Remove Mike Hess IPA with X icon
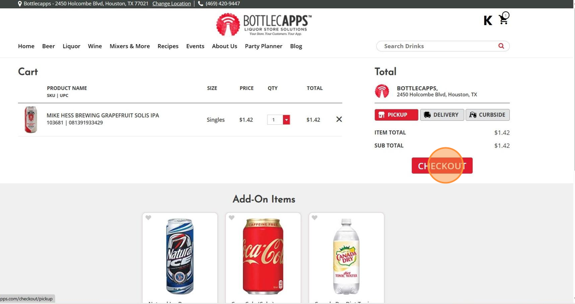The width and height of the screenshot is (575, 304). pyautogui.click(x=339, y=119)
